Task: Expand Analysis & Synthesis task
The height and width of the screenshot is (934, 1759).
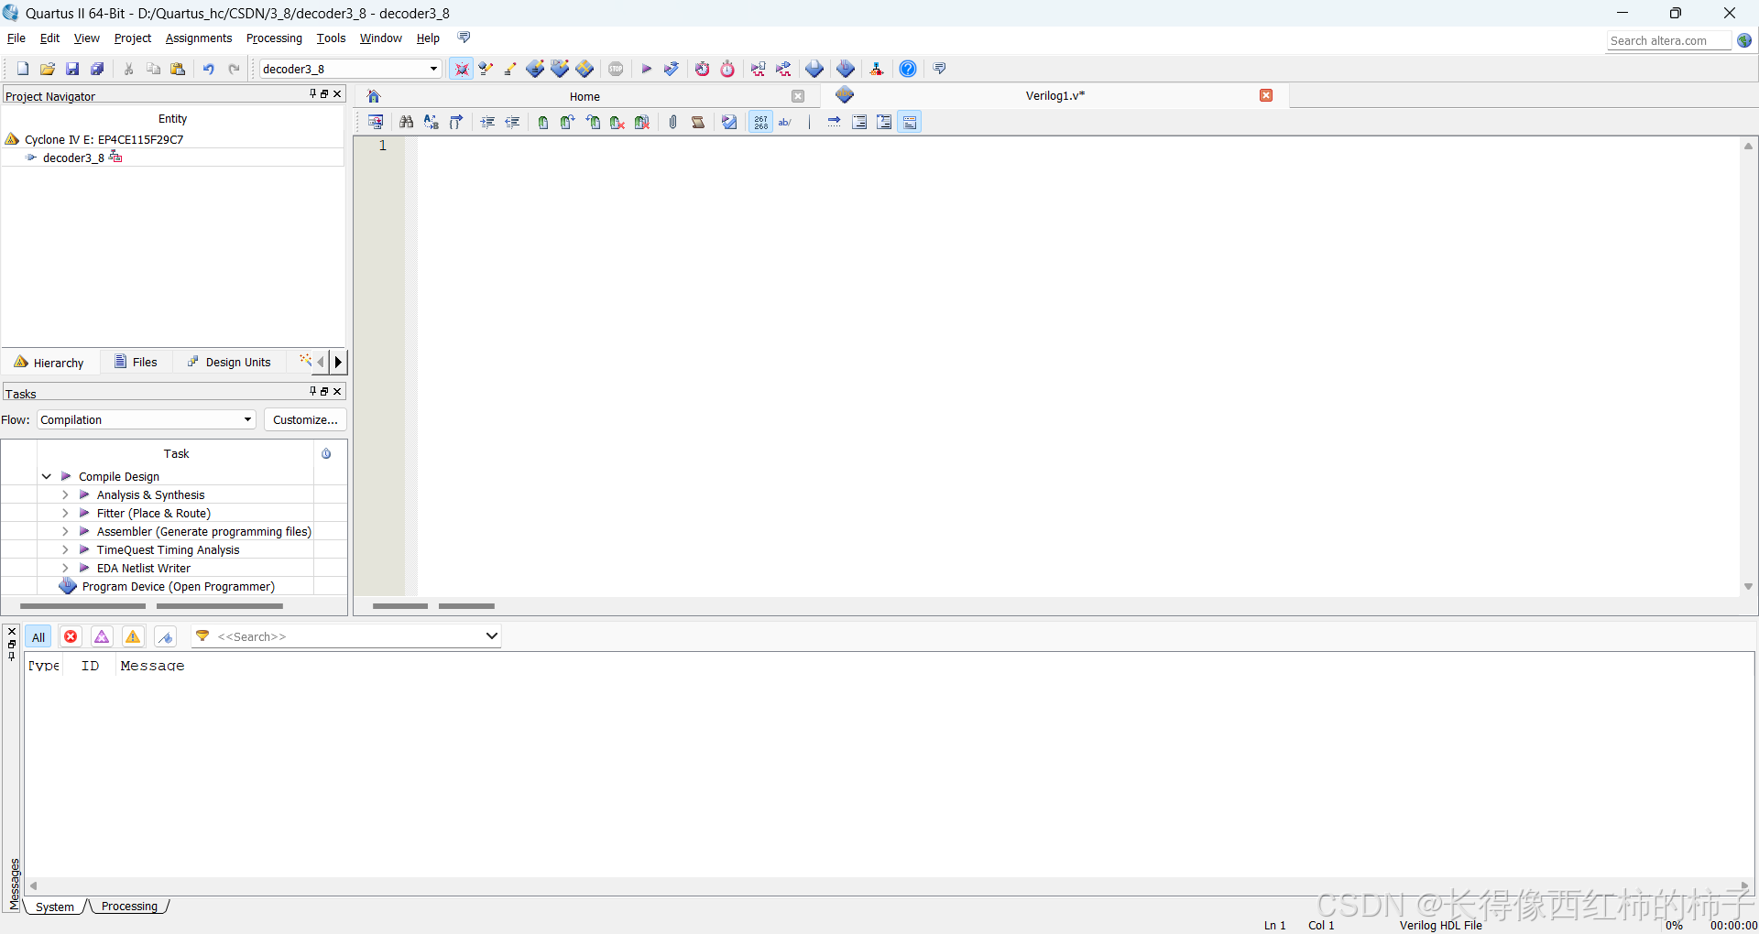Action: (x=65, y=494)
